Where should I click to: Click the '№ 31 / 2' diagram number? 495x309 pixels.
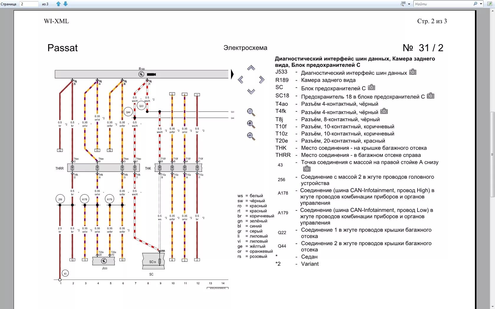(423, 48)
